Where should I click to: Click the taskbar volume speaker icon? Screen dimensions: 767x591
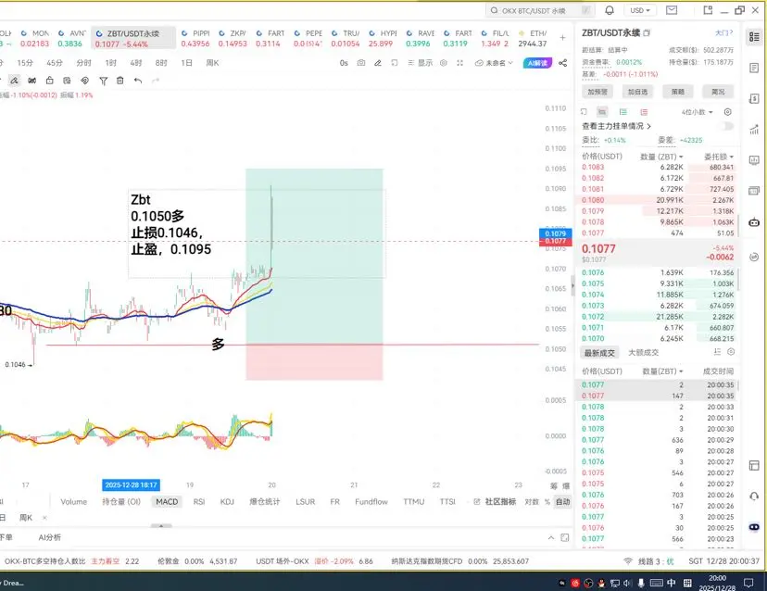(x=628, y=583)
